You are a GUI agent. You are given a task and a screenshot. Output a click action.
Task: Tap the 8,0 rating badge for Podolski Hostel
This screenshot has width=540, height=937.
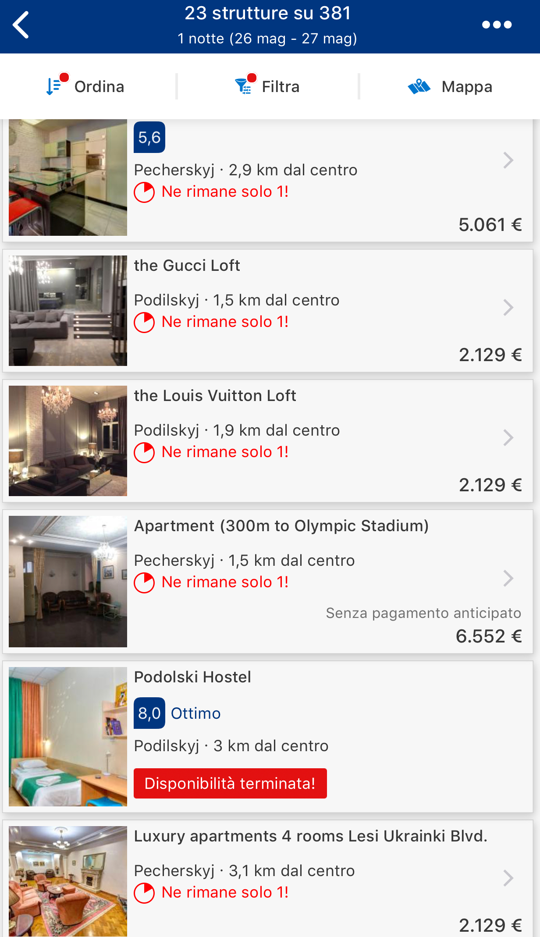tap(149, 713)
